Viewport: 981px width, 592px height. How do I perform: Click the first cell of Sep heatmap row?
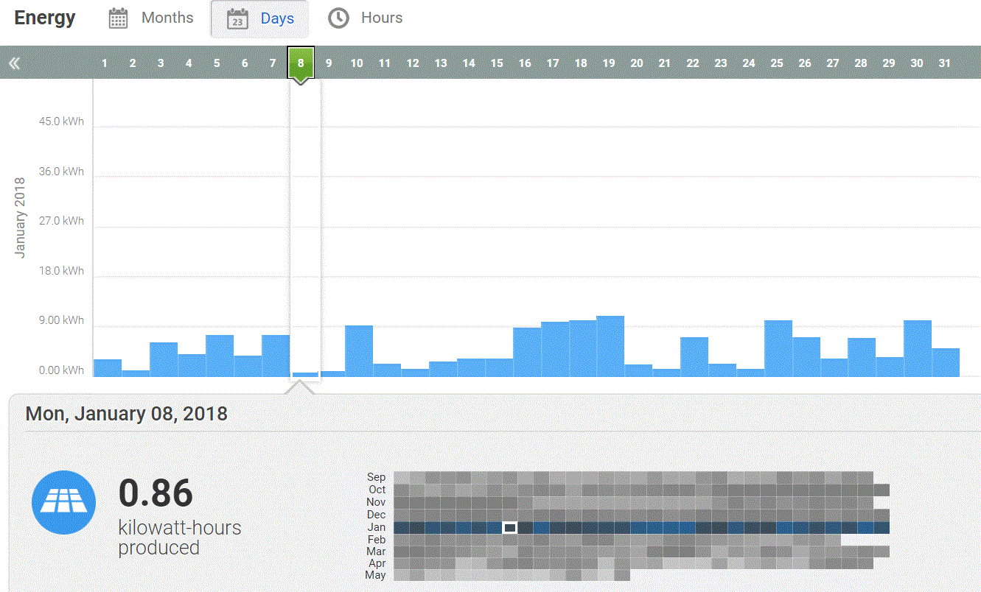401,477
